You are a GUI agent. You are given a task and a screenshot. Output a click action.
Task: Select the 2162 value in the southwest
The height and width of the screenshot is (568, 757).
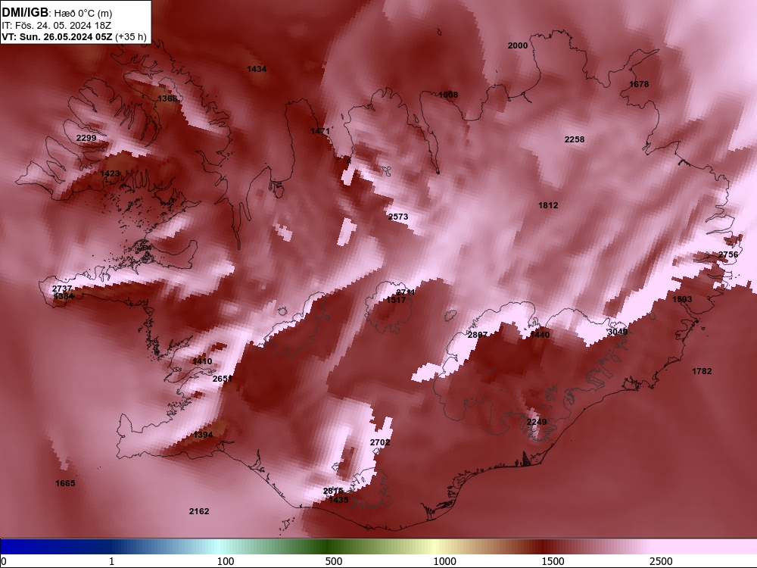pos(199,511)
